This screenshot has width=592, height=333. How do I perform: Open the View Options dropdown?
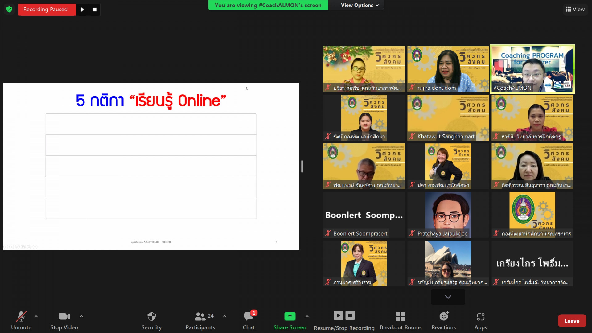(x=360, y=5)
